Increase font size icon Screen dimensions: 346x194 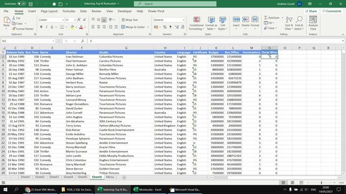(79, 20)
